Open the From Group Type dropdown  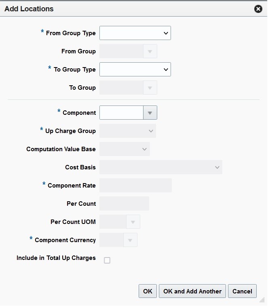135,33
